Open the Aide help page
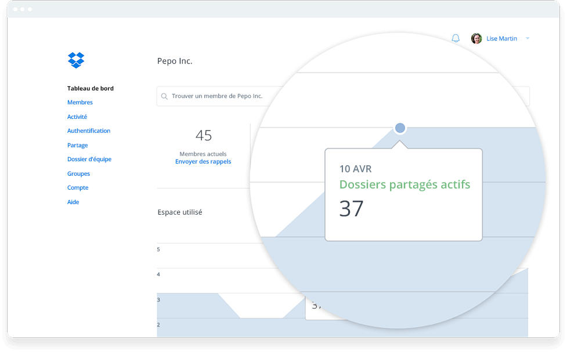This screenshot has width=567, height=352. (x=73, y=202)
